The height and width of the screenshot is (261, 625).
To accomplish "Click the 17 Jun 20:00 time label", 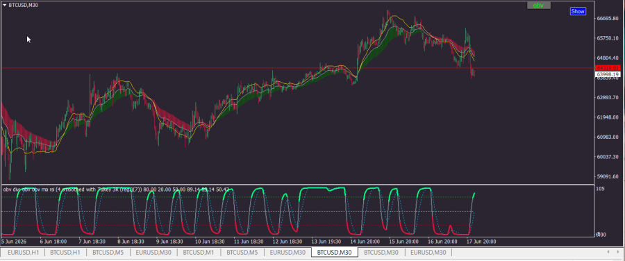I will 481,242.
